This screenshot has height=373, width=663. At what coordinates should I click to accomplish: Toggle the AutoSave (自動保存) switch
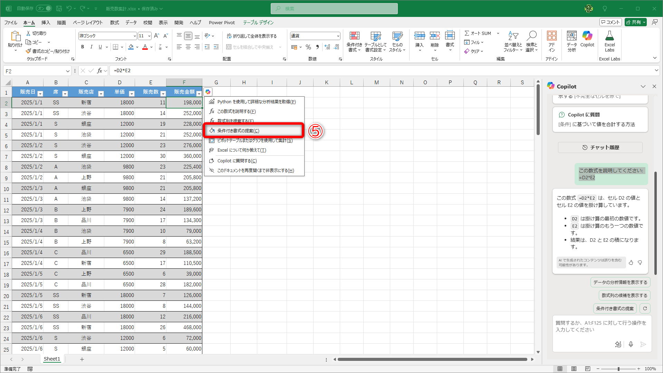tap(44, 8)
